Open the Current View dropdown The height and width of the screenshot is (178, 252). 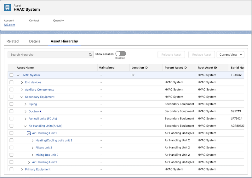[x=230, y=55]
